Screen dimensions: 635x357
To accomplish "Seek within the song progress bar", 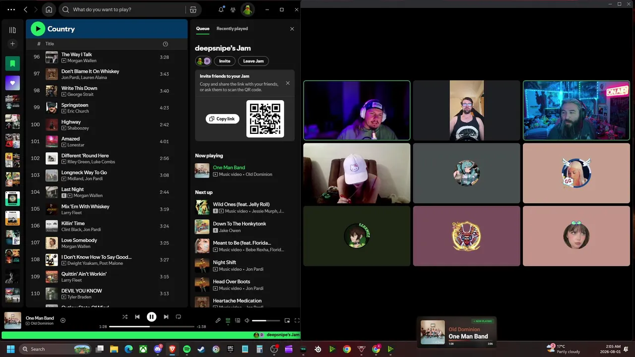I will [x=152, y=327].
